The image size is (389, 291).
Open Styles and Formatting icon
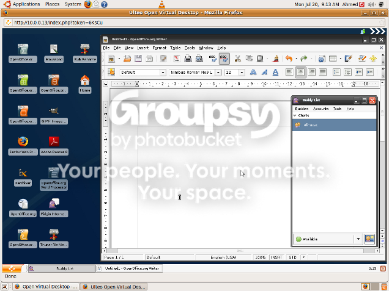tap(111, 72)
